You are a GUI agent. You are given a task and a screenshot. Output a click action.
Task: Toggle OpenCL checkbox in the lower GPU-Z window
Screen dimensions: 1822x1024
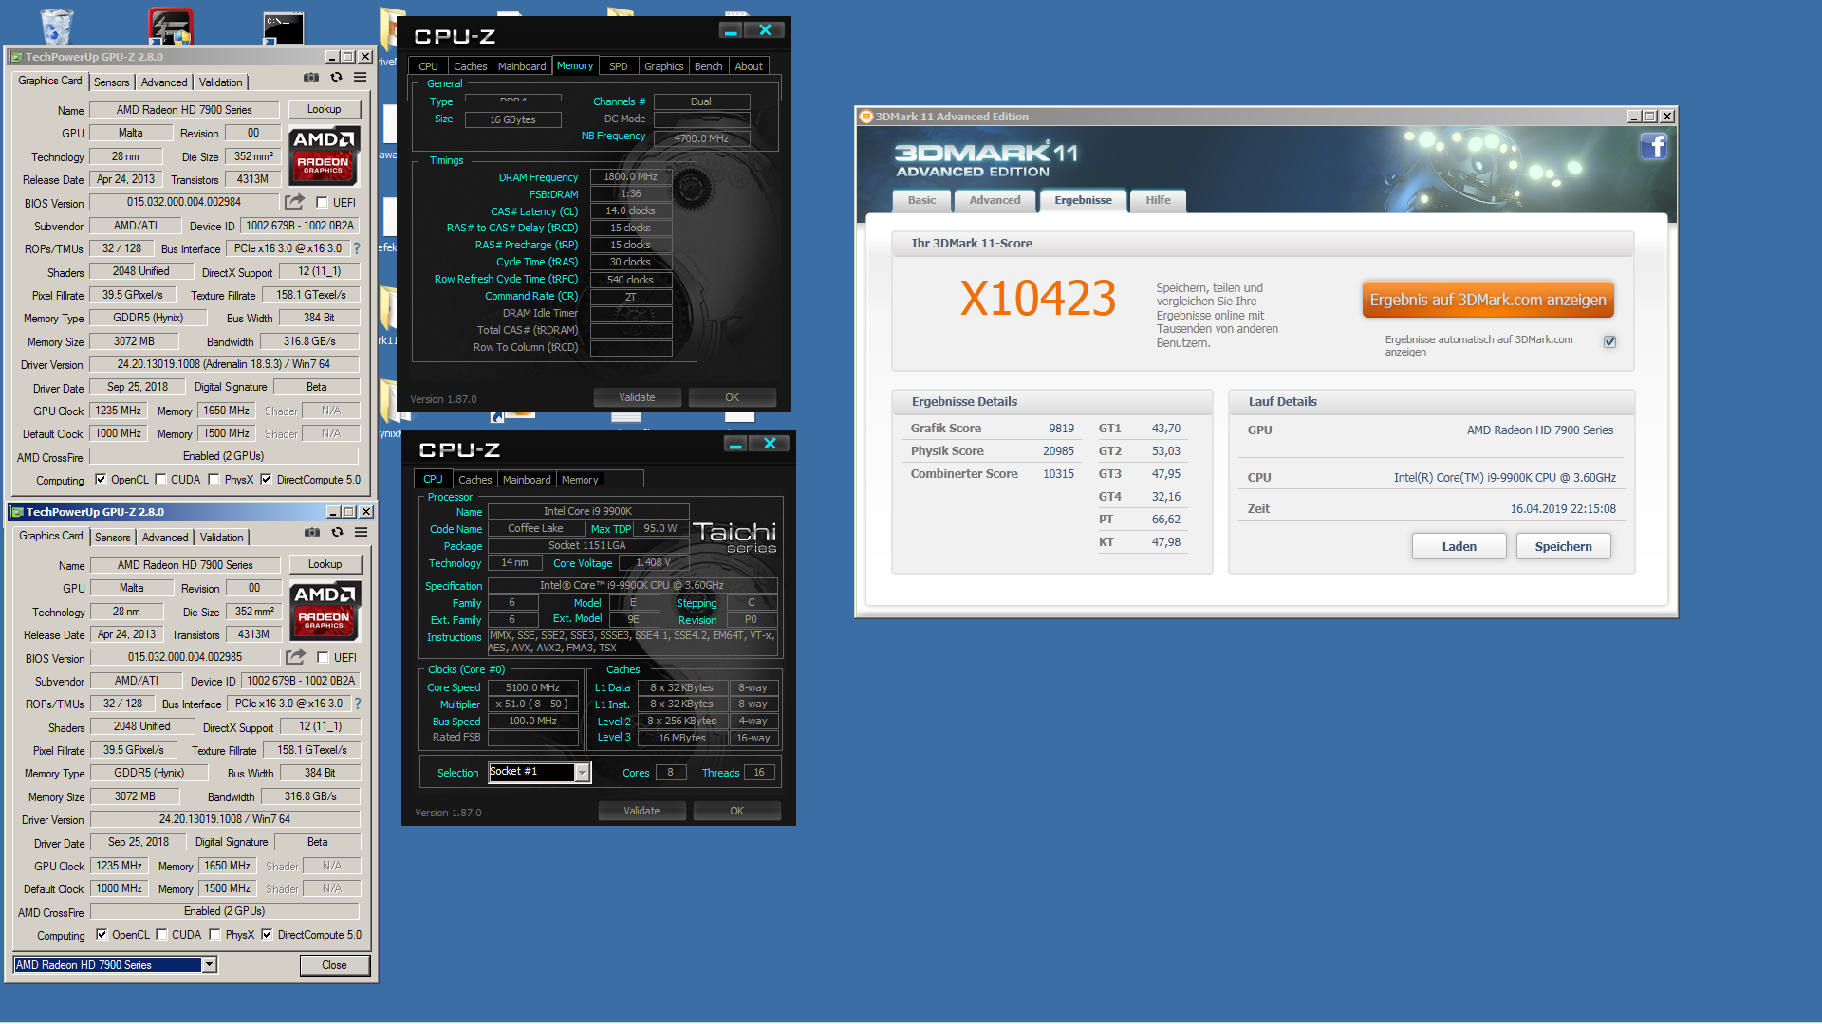point(102,935)
